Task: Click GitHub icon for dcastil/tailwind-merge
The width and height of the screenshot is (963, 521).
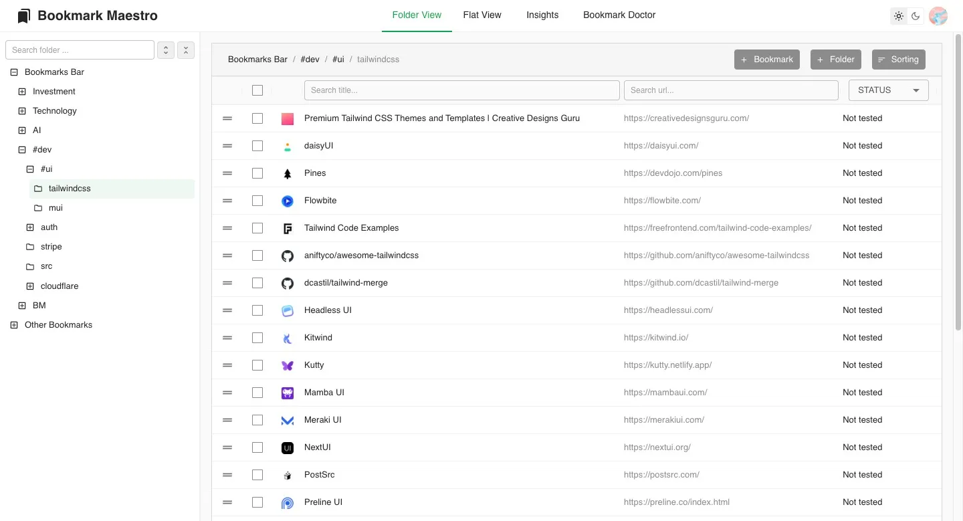Action: pyautogui.click(x=288, y=283)
